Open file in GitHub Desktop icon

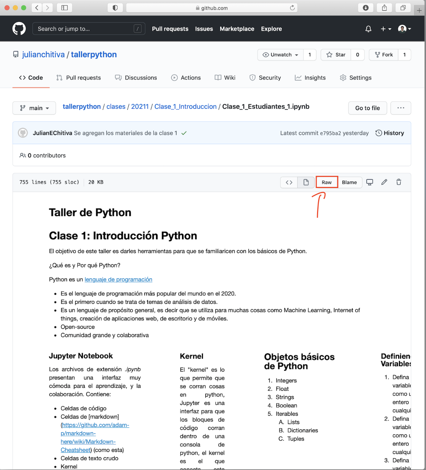pos(370,182)
